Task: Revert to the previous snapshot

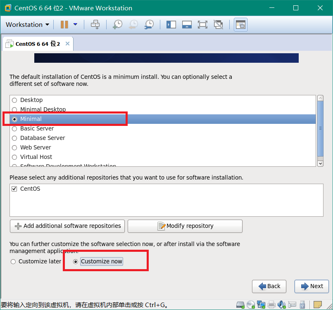Action: click(133, 24)
